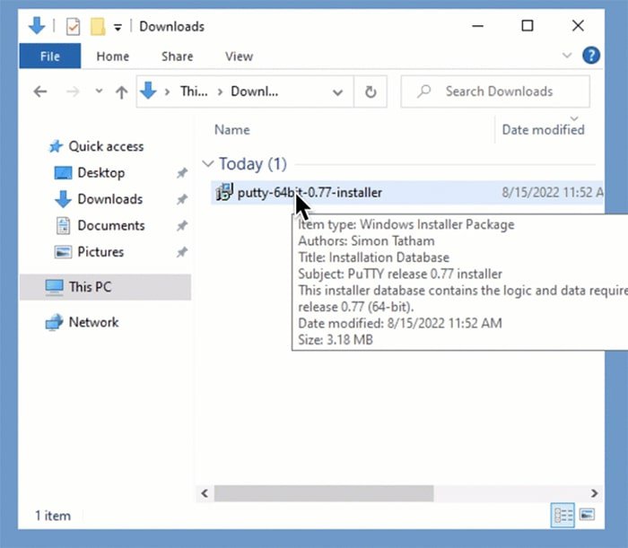Open the Share ribbon tab
The image size is (628, 548).
[177, 56]
